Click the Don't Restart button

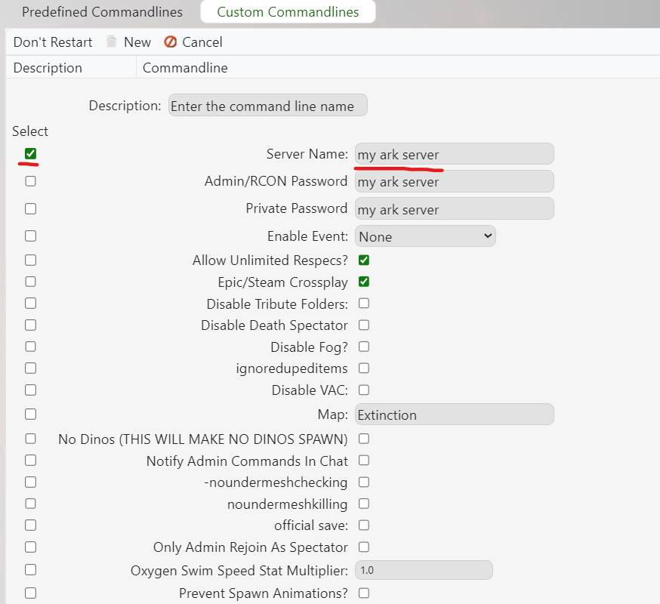tap(53, 42)
